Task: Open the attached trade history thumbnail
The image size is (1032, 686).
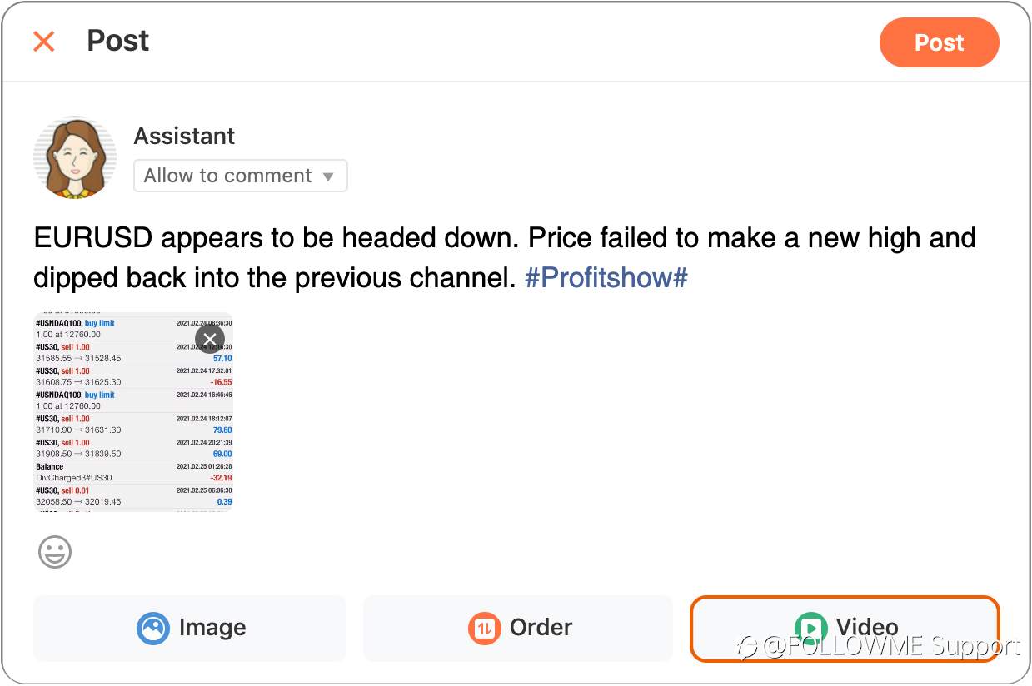Action: tap(133, 412)
